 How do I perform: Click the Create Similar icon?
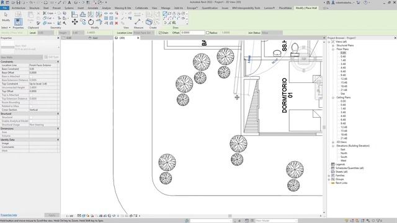click(x=149, y=22)
